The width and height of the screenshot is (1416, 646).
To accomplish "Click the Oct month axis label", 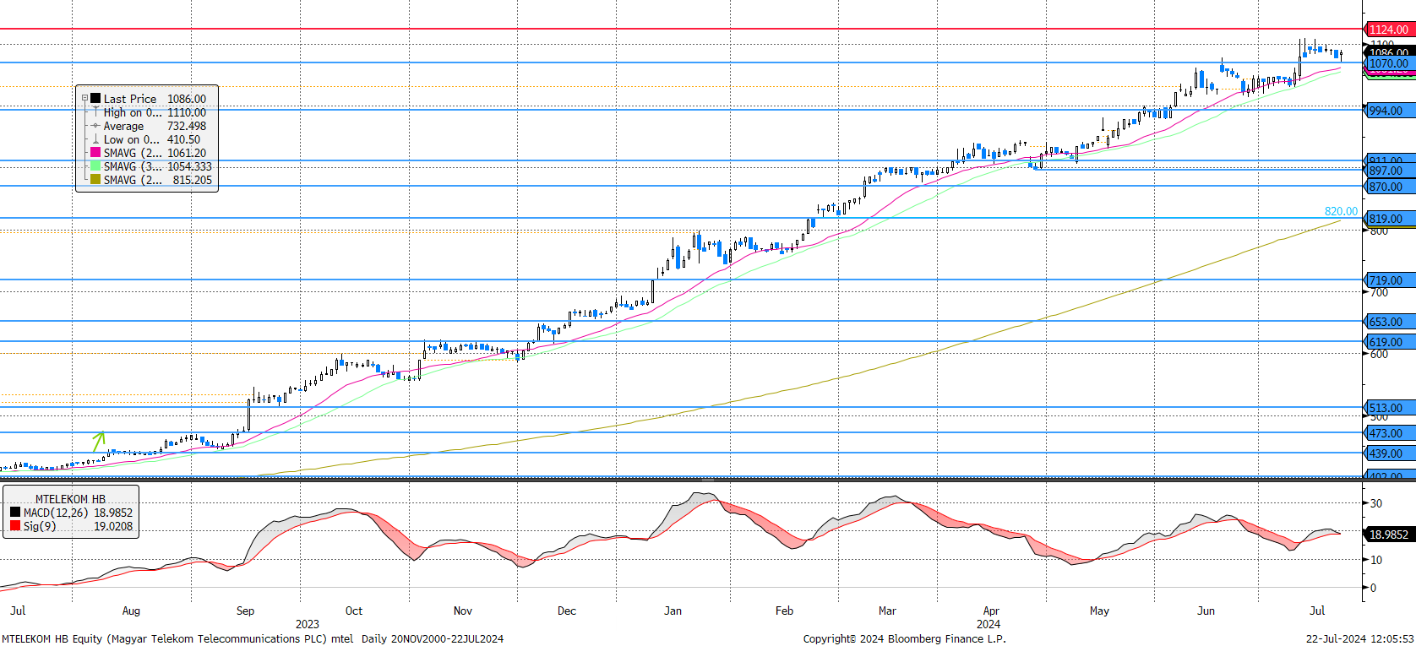I will click(x=354, y=611).
